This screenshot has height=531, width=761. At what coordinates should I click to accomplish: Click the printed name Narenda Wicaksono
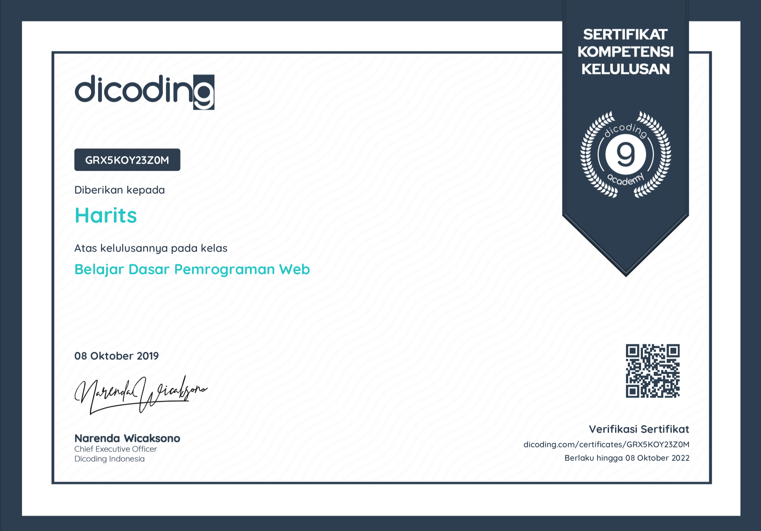pyautogui.click(x=127, y=439)
